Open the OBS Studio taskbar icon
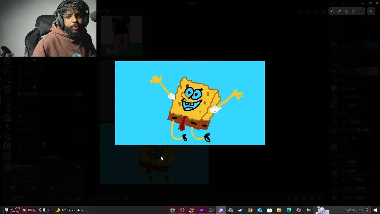This screenshot has width=380, height=214. point(182,210)
